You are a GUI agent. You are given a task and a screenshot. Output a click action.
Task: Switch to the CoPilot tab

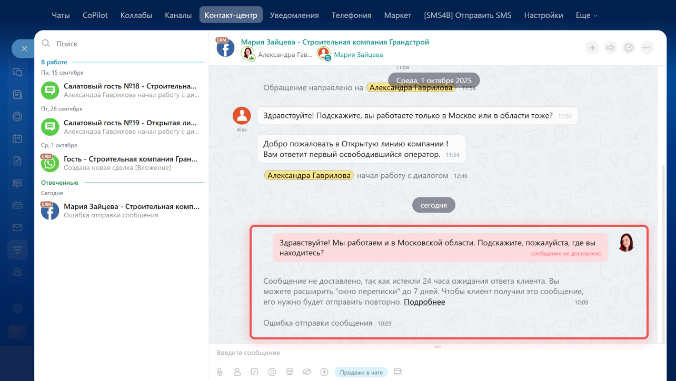click(95, 15)
